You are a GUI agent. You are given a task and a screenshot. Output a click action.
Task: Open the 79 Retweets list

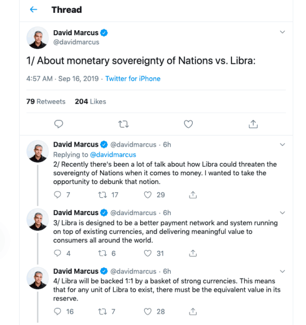click(46, 102)
